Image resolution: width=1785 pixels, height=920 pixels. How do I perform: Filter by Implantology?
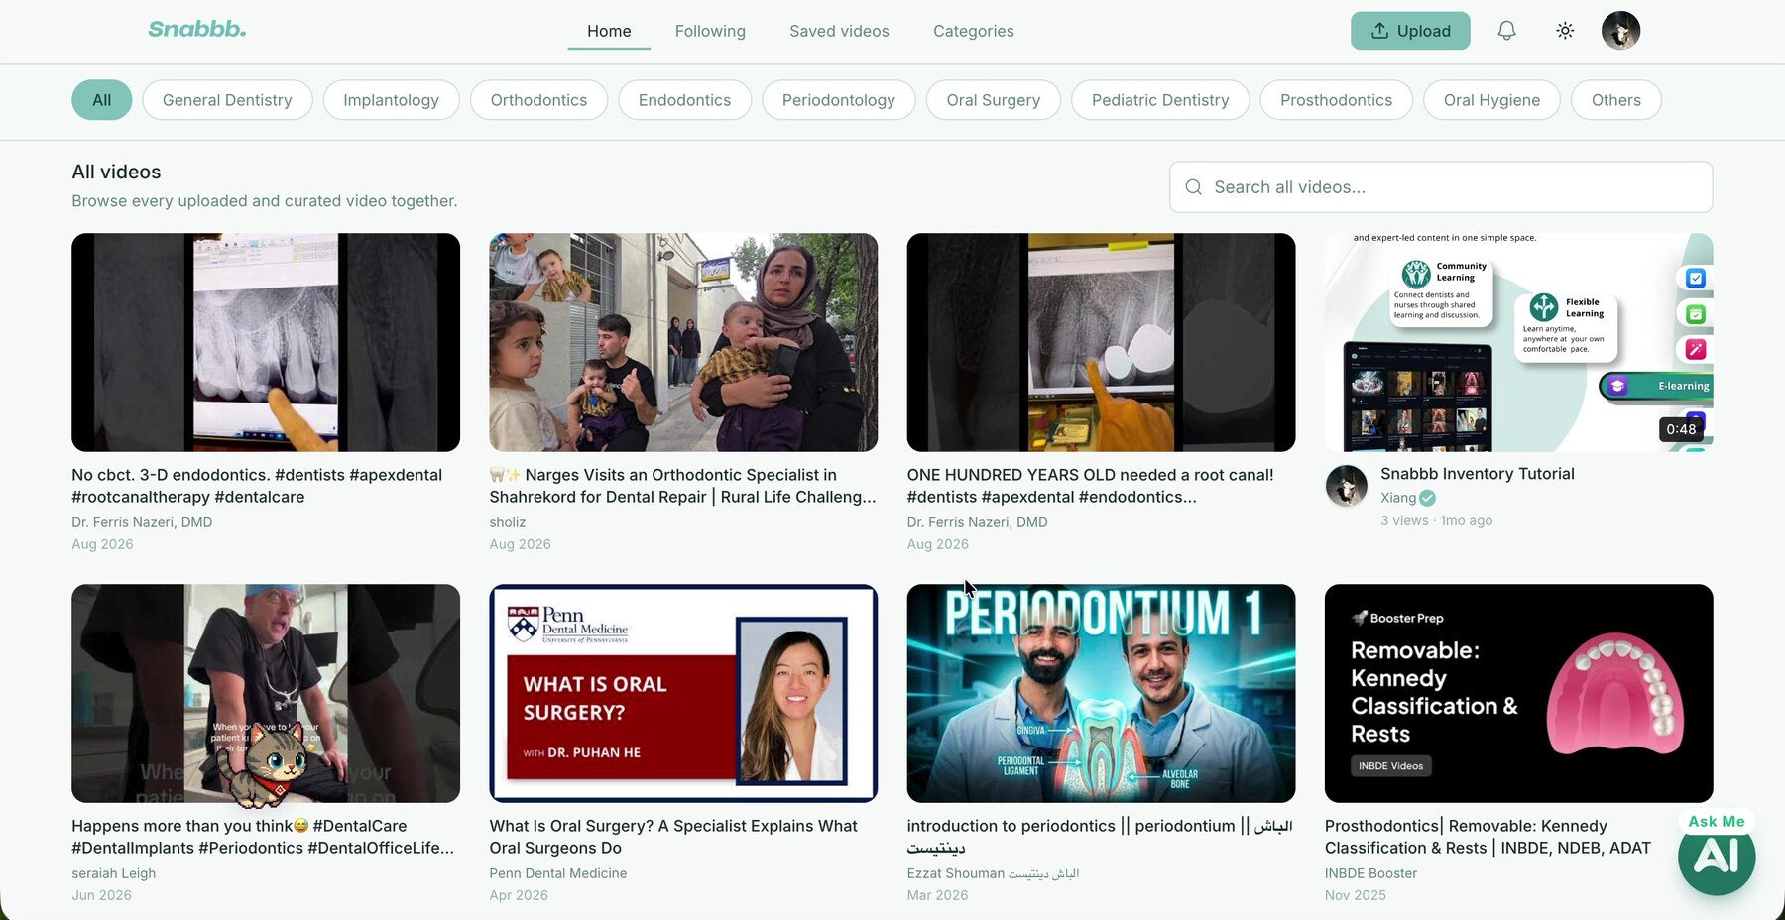point(391,100)
